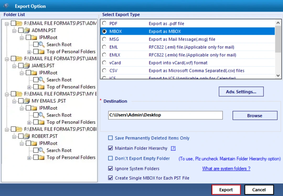
Task: Click the IPMRoot folder icon under MY EMAILS .PST
Action: coord(34,108)
